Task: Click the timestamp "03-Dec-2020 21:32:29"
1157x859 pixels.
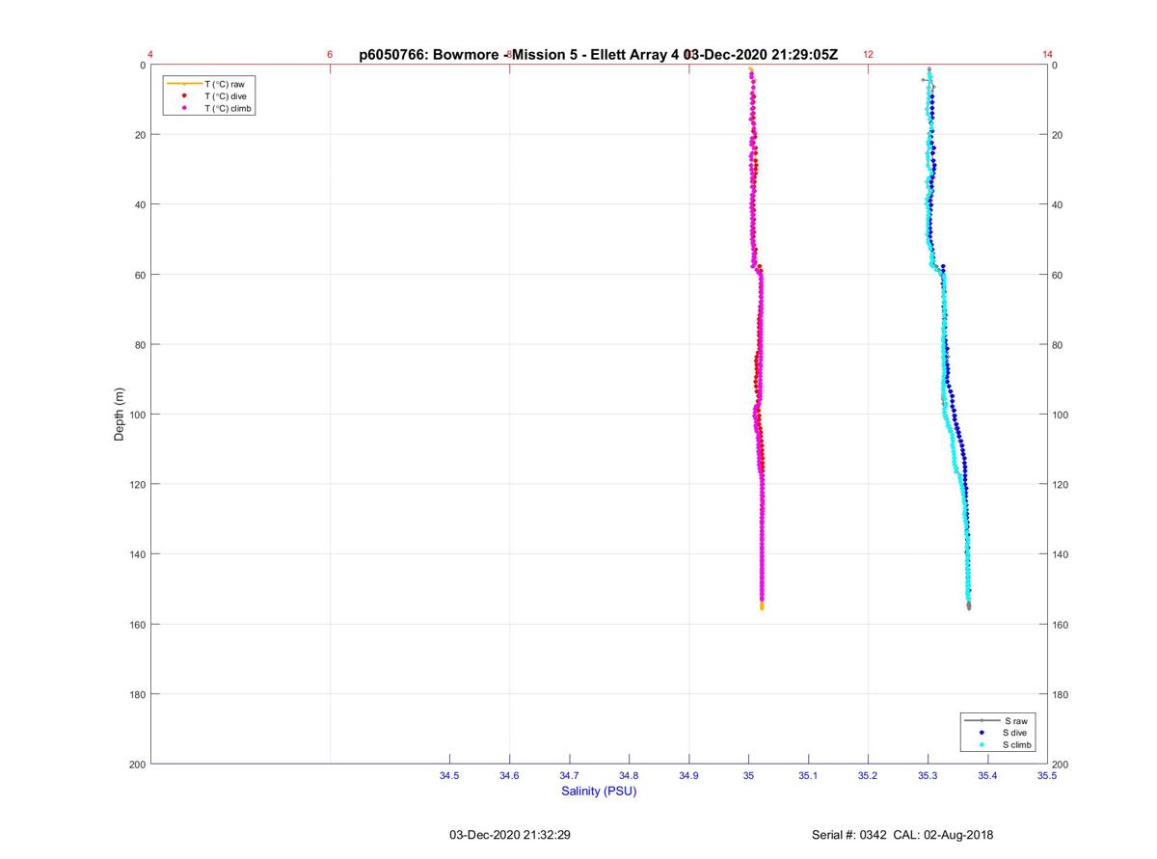Action: pos(510,835)
